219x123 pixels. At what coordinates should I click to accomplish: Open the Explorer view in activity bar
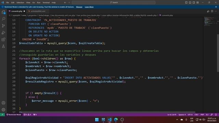[3, 12]
